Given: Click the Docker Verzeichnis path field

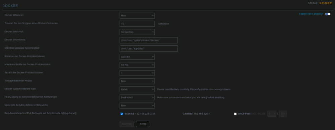Looking at the screenshot, I should tap(149, 40).
